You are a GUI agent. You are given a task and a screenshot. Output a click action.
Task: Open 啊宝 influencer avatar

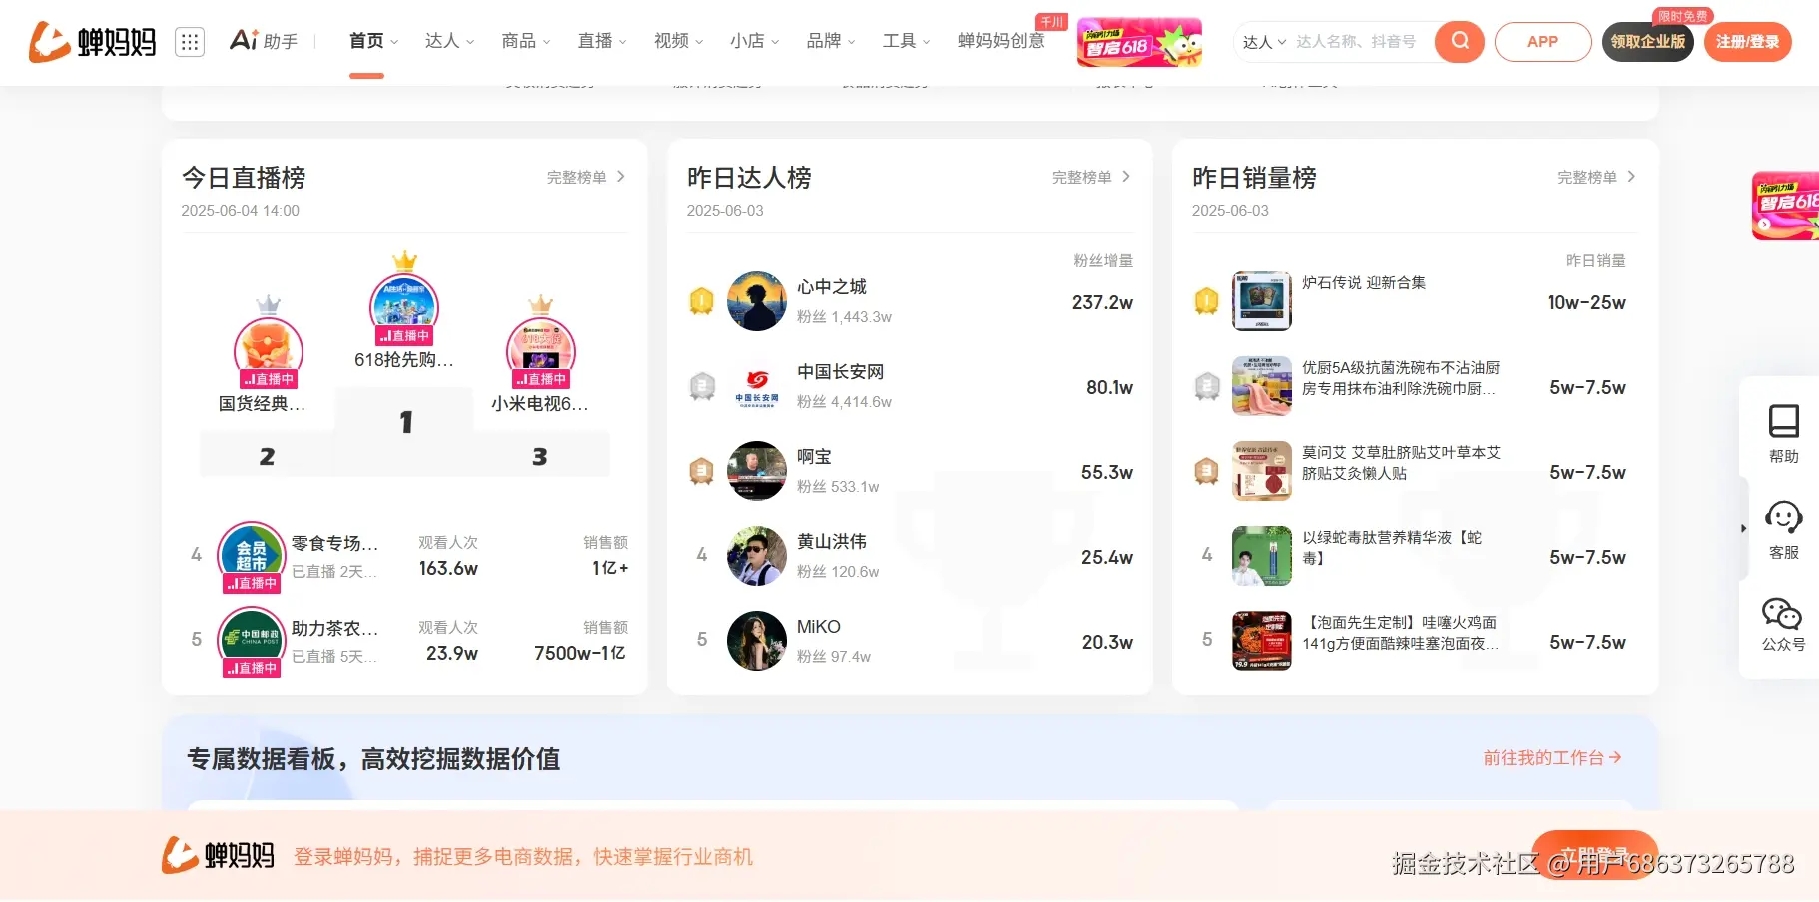click(757, 471)
